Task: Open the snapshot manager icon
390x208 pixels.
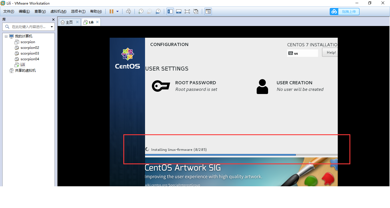Action: click(x=158, y=11)
